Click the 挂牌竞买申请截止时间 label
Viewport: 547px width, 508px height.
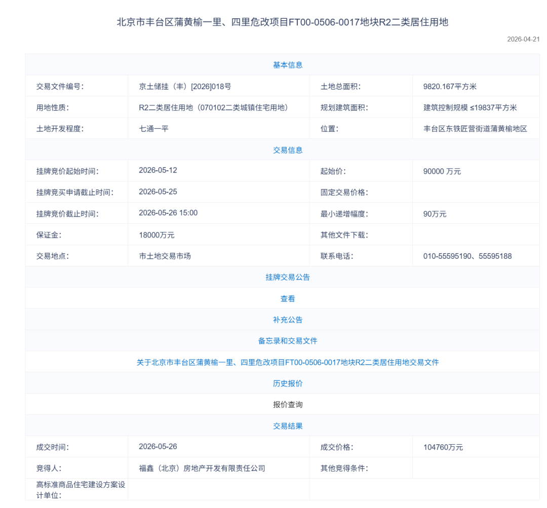pyautogui.click(x=74, y=192)
